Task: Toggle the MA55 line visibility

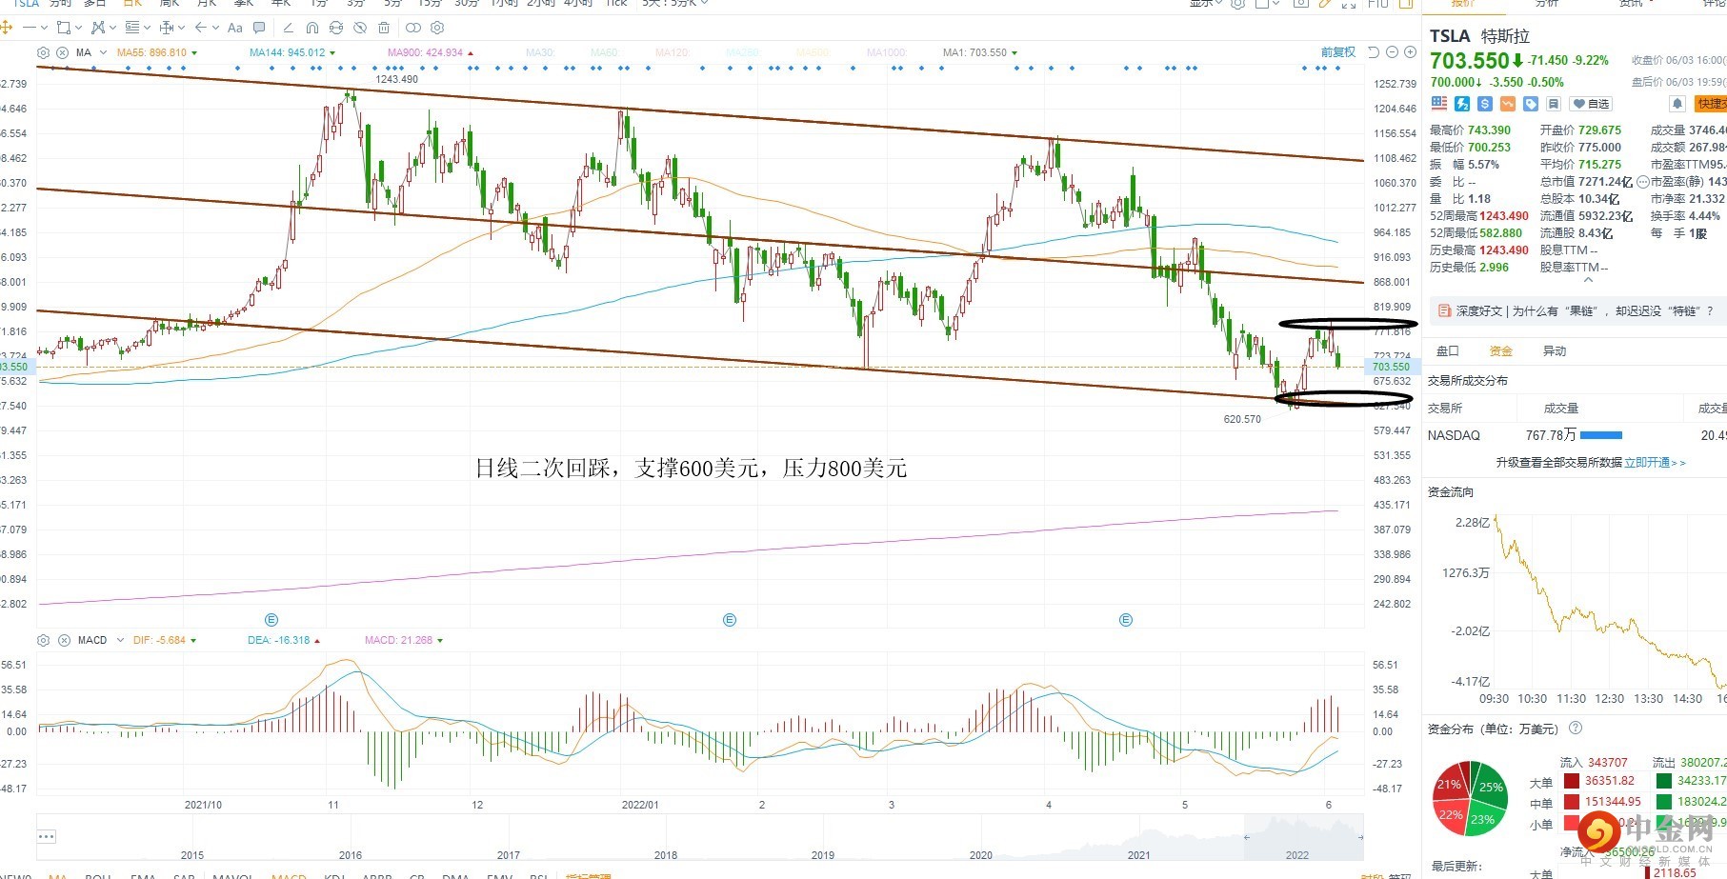Action: click(157, 52)
